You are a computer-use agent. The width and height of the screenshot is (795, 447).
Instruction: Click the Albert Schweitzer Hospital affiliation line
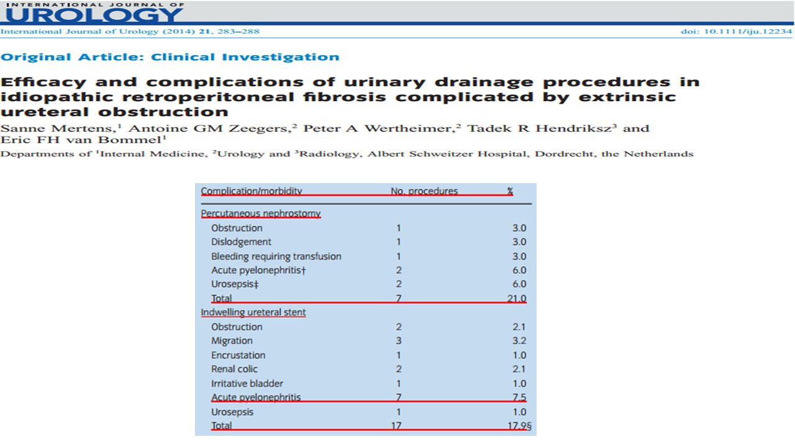click(x=347, y=154)
